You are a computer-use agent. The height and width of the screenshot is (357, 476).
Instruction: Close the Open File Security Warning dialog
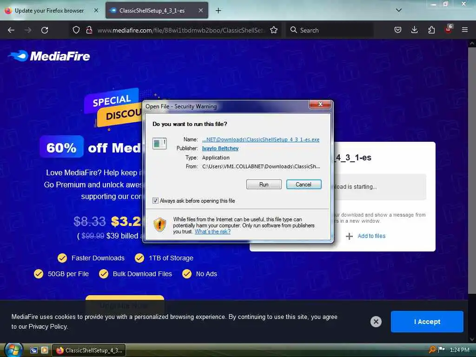pos(320,105)
